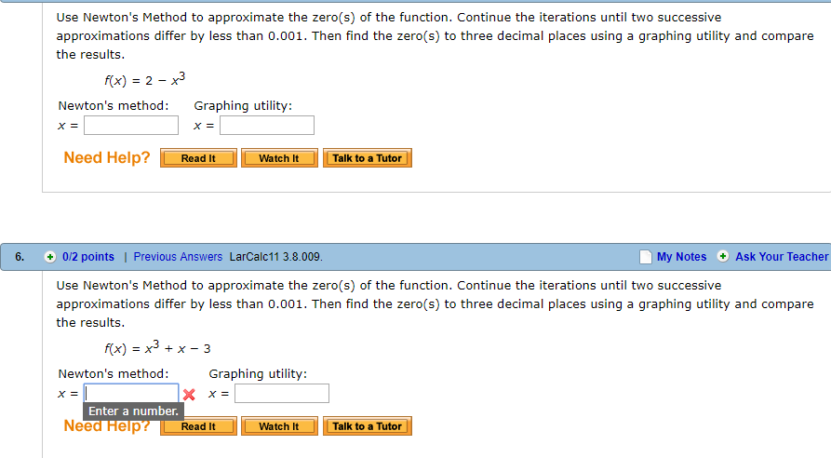Viewport: 831px width, 458px height.
Task: Expand the green plus icon beside 0/2 points
Action: tap(50, 257)
